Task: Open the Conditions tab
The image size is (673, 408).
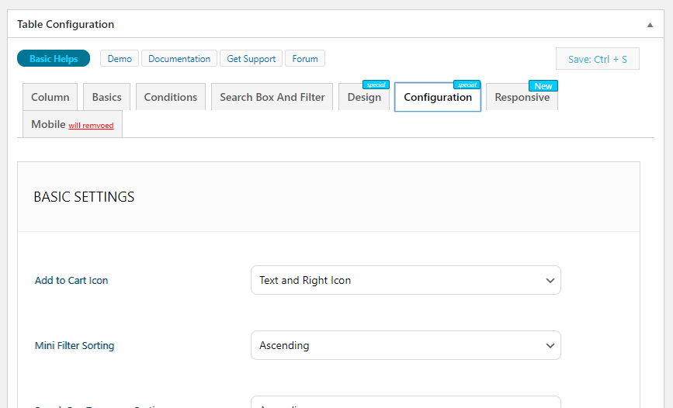Action: 171,97
